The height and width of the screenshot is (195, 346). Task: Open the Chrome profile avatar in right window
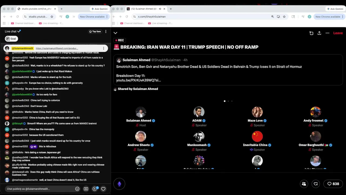310,17
